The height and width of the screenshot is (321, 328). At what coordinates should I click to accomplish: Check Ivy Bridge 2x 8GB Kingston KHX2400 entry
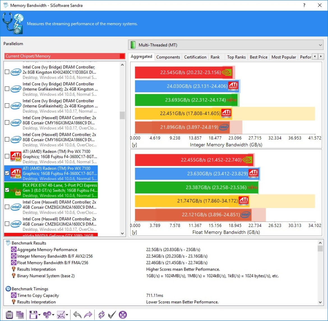click(x=7, y=72)
